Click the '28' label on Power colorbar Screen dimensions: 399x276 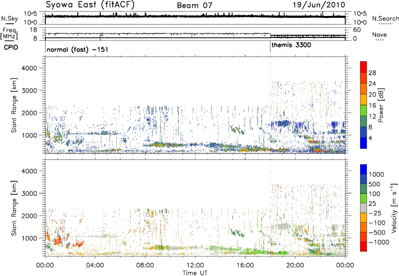point(372,73)
